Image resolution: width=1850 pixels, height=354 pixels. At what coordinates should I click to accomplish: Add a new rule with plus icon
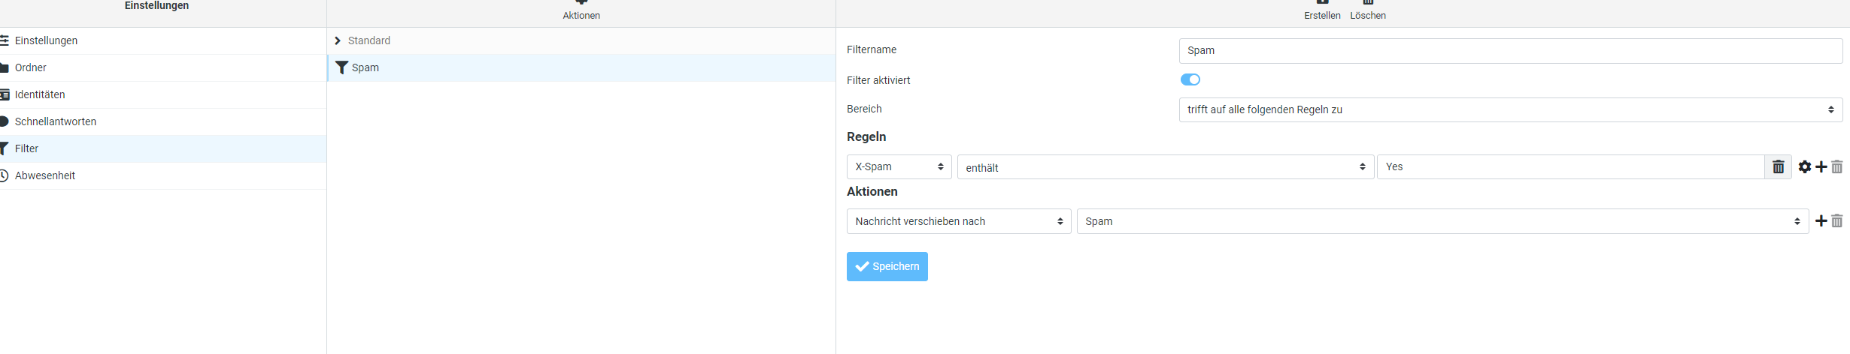point(1821,166)
